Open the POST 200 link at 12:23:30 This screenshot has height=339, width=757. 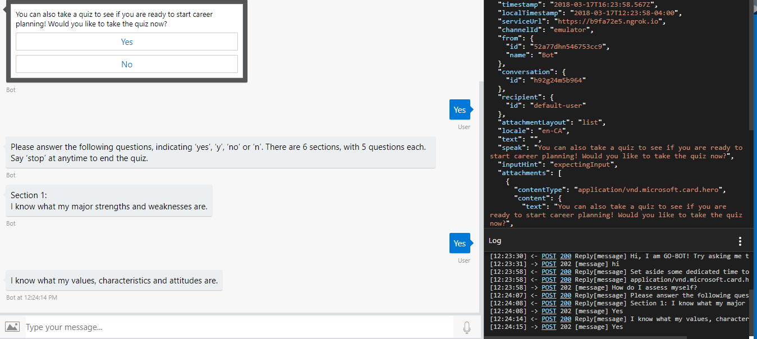[x=549, y=256]
